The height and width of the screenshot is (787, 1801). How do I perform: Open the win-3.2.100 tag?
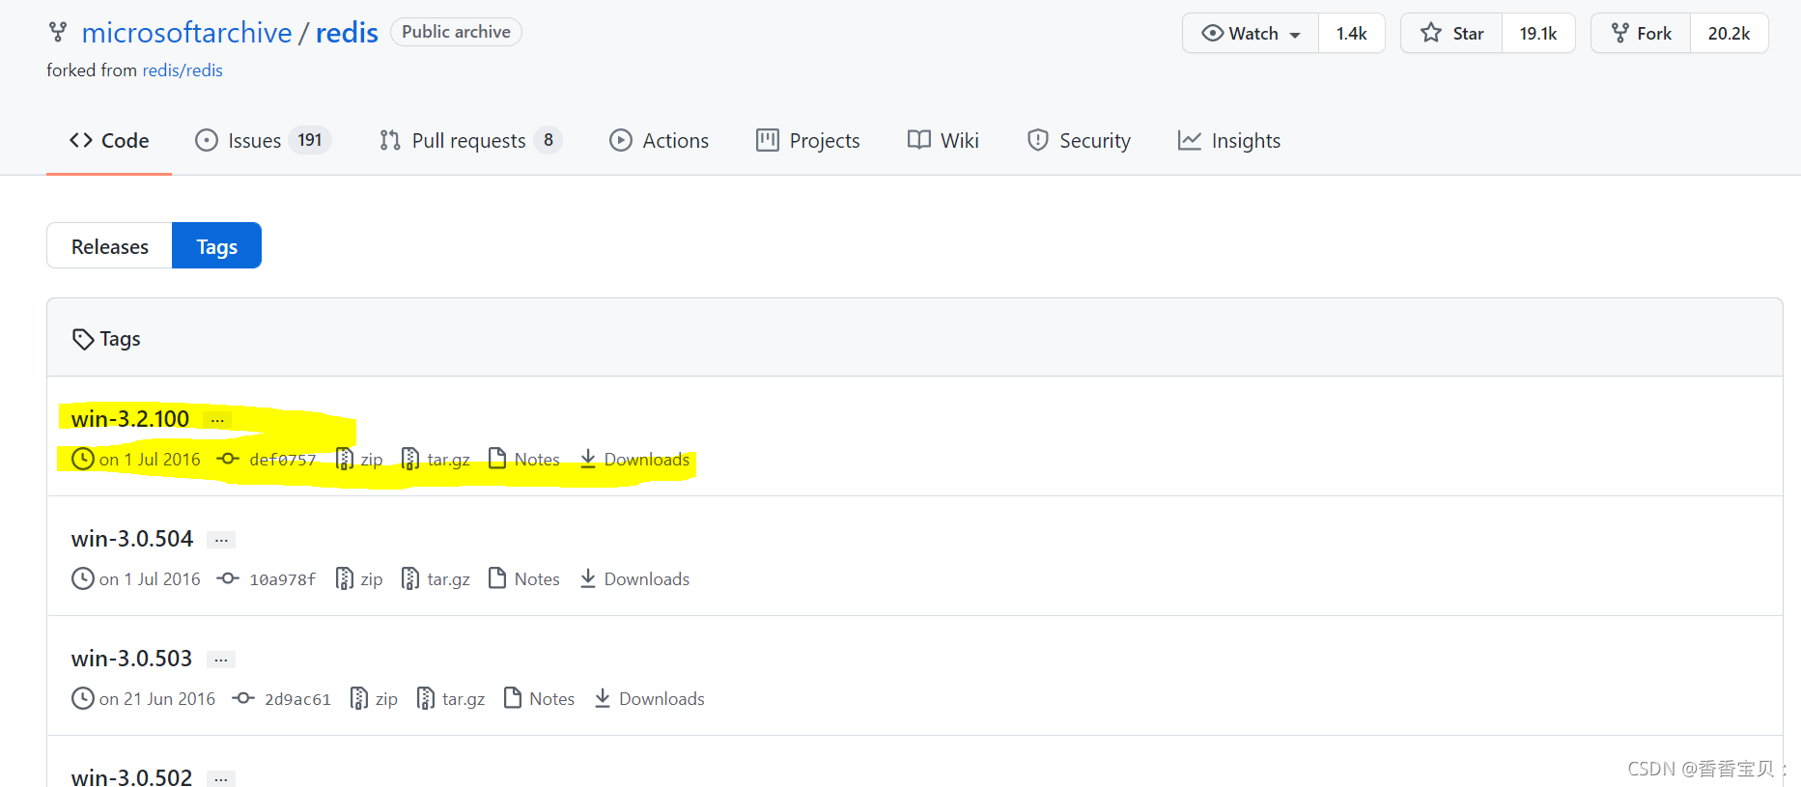coord(130,419)
